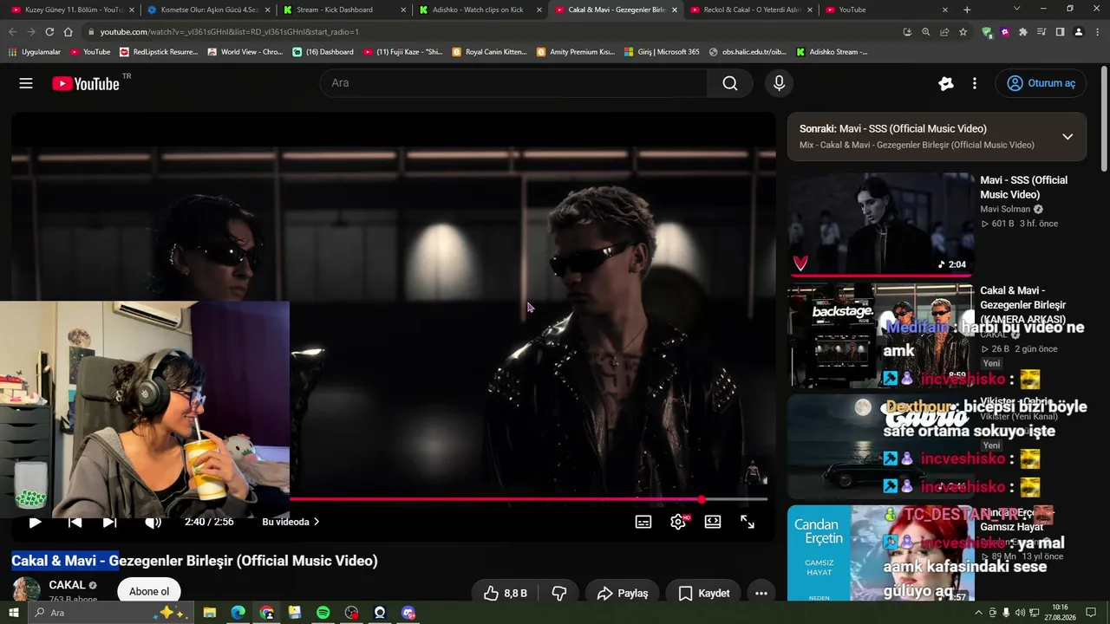Image resolution: width=1110 pixels, height=624 pixels.
Task: Click the YouTube search magnifier button
Action: click(x=730, y=83)
